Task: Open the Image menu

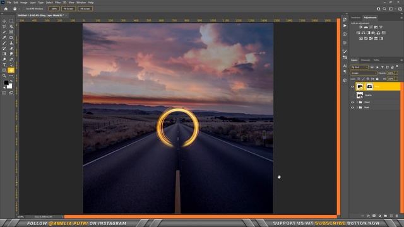Action: click(24, 3)
